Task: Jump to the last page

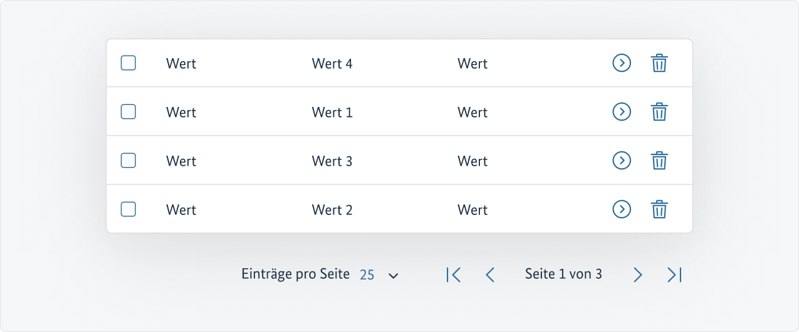Action: click(x=674, y=274)
